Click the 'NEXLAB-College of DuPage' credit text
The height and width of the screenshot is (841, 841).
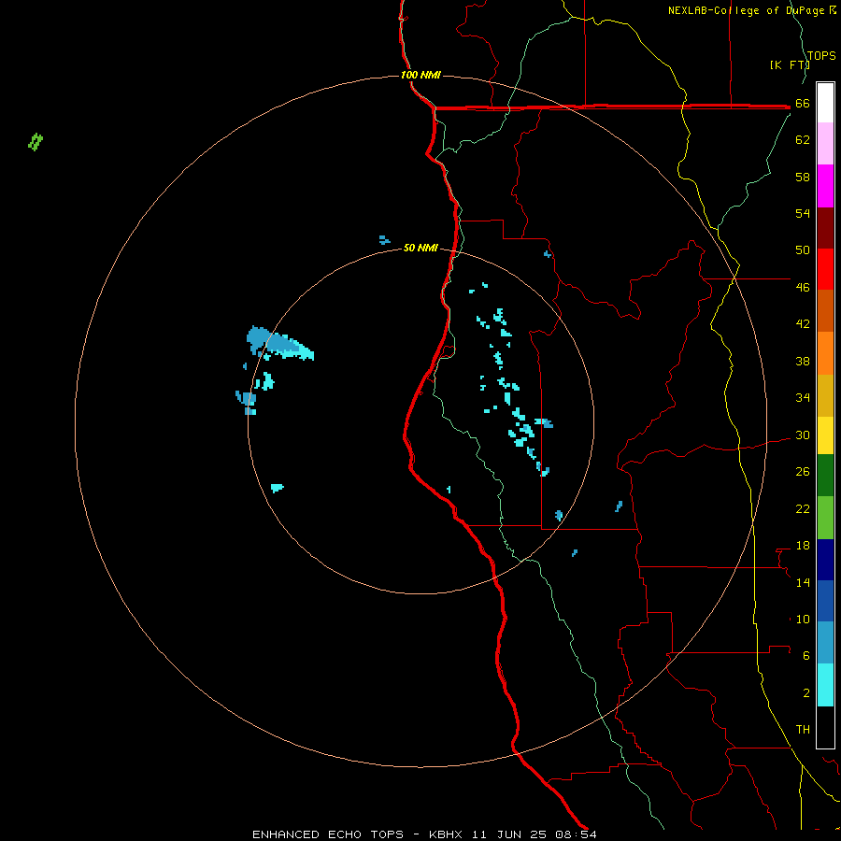(x=748, y=10)
